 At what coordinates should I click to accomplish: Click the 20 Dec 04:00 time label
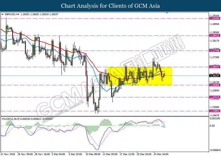[144, 154]
